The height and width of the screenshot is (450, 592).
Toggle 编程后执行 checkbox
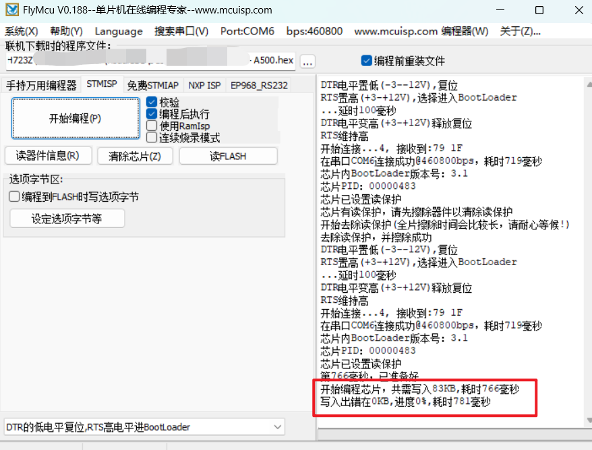152,114
